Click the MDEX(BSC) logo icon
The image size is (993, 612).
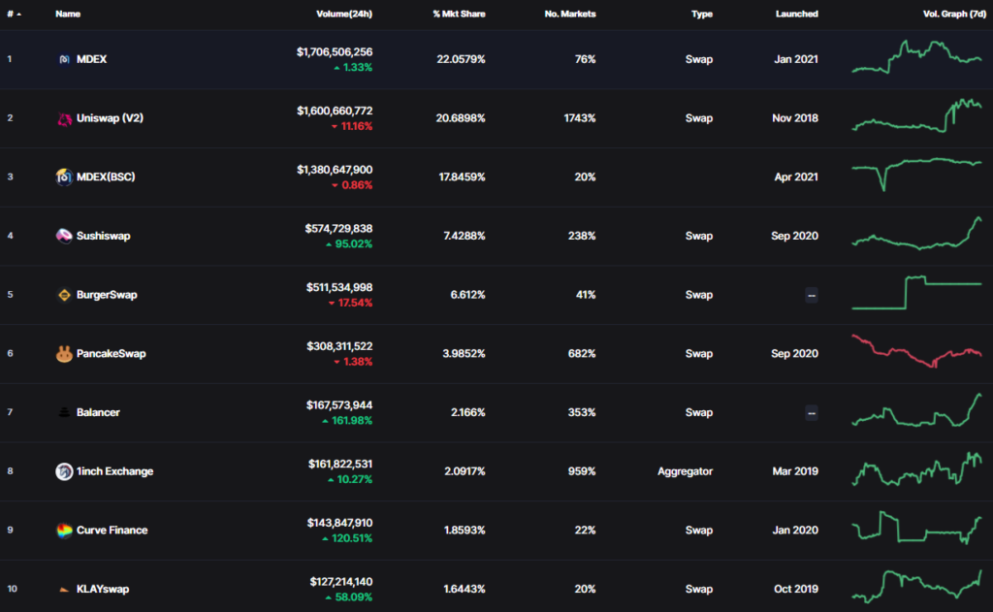click(64, 177)
